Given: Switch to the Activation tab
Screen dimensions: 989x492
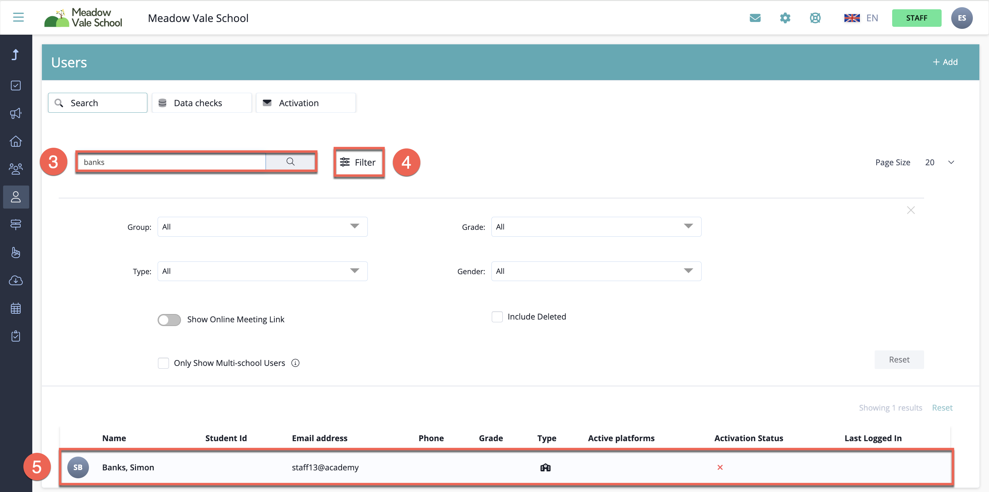Looking at the screenshot, I should pos(306,103).
